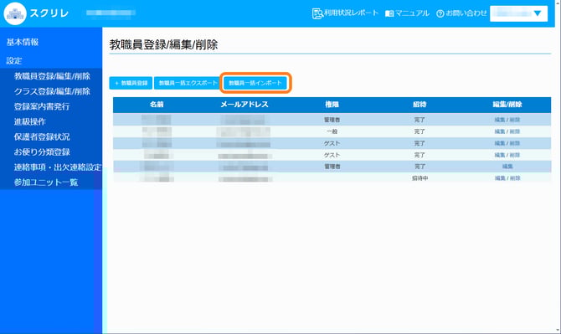This screenshot has height=334, width=561.
Task: Click the + 教職員登録 button
Action: pos(131,83)
